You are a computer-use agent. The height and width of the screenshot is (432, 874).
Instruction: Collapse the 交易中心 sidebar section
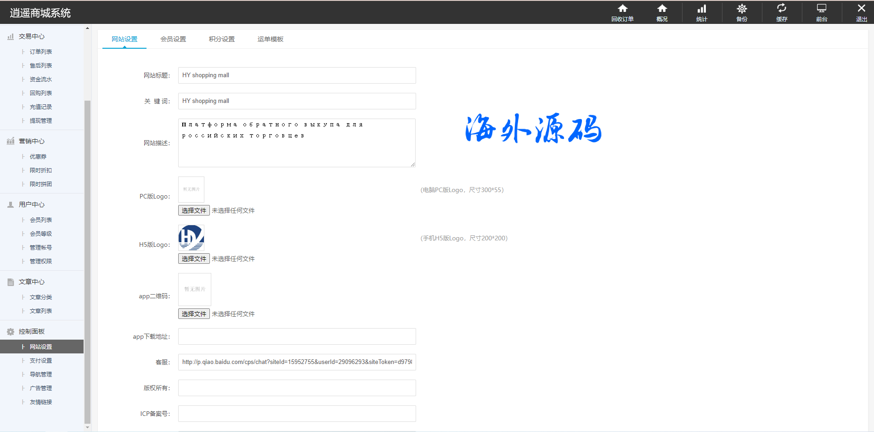click(32, 36)
